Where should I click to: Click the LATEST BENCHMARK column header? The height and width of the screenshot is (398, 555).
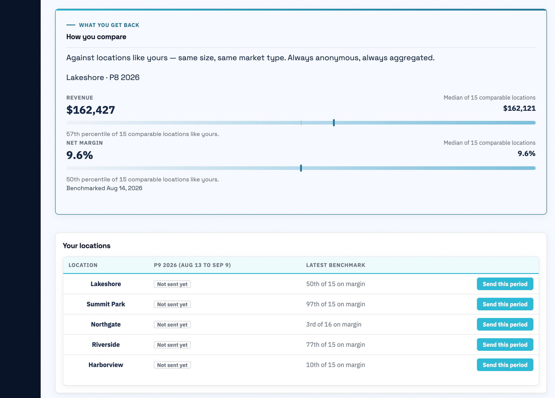click(336, 265)
